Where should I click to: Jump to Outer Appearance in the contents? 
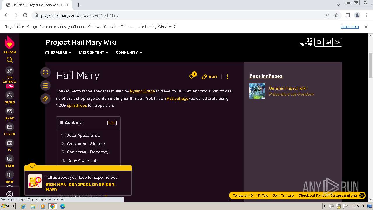(x=83, y=135)
